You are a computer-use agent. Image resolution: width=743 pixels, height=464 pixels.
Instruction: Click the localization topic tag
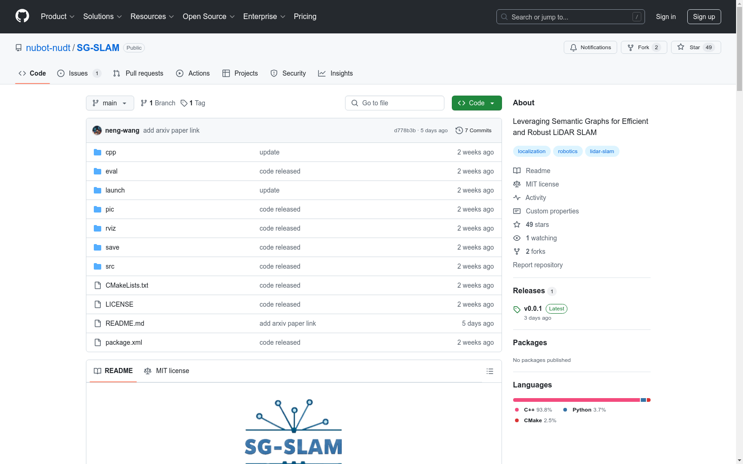[x=532, y=151]
